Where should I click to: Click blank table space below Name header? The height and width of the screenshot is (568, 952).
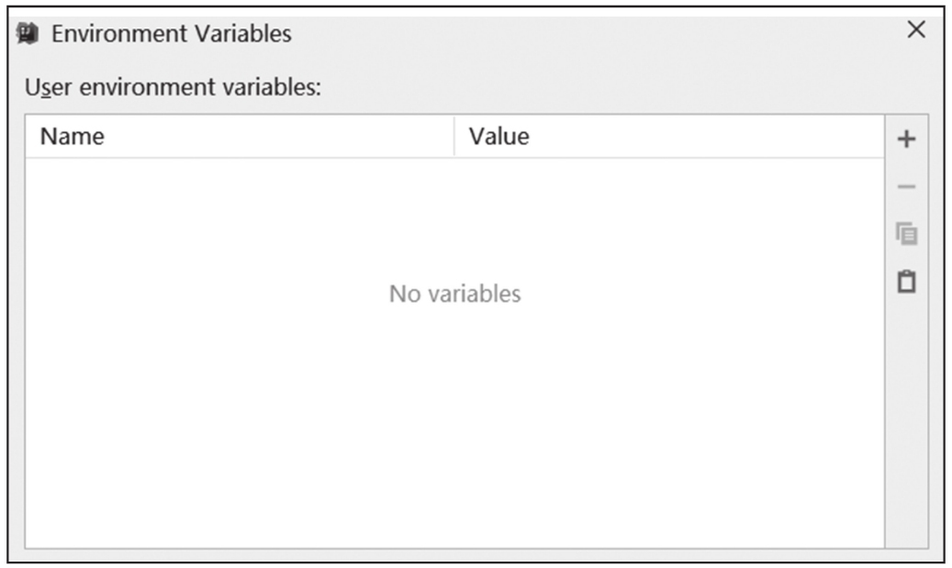click(240, 218)
